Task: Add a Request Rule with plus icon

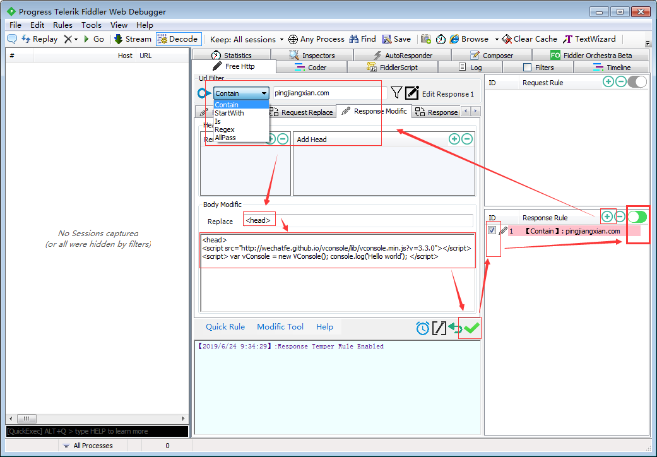Action: pyautogui.click(x=608, y=81)
